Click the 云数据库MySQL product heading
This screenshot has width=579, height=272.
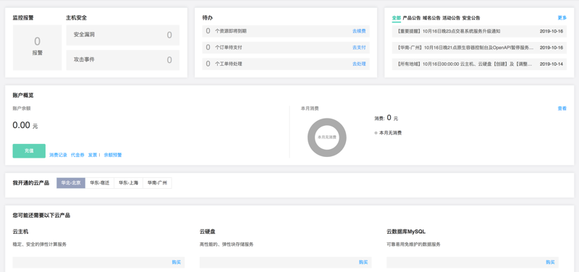pos(406,231)
